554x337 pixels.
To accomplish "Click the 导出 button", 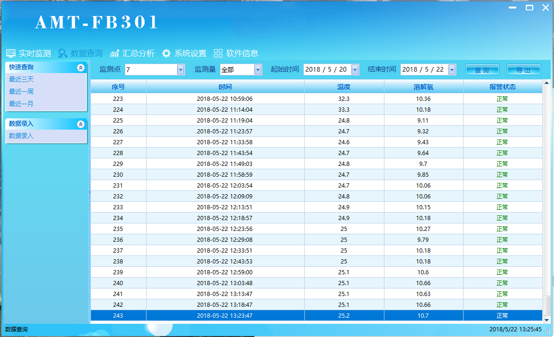I will click(524, 70).
